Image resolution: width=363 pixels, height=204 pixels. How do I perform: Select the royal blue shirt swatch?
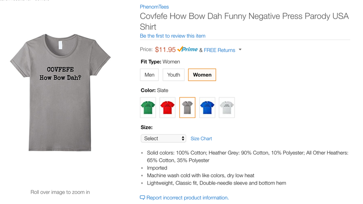(x=207, y=107)
